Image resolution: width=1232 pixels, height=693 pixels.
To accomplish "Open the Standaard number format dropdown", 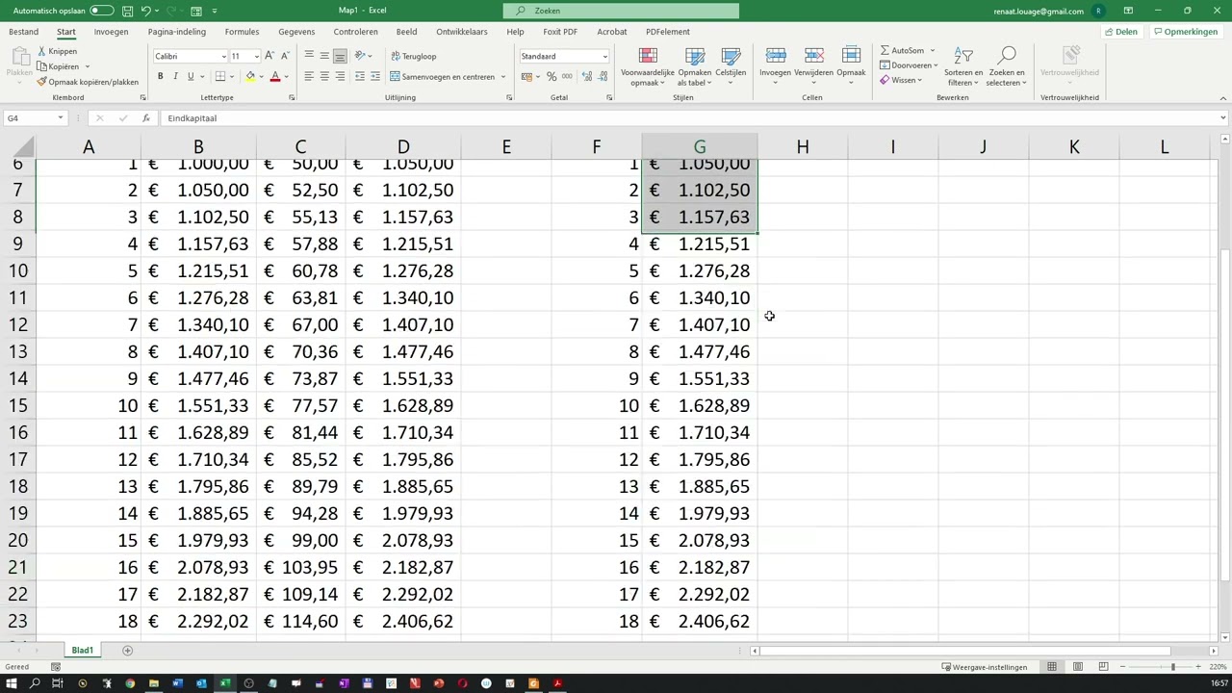I will (x=604, y=56).
